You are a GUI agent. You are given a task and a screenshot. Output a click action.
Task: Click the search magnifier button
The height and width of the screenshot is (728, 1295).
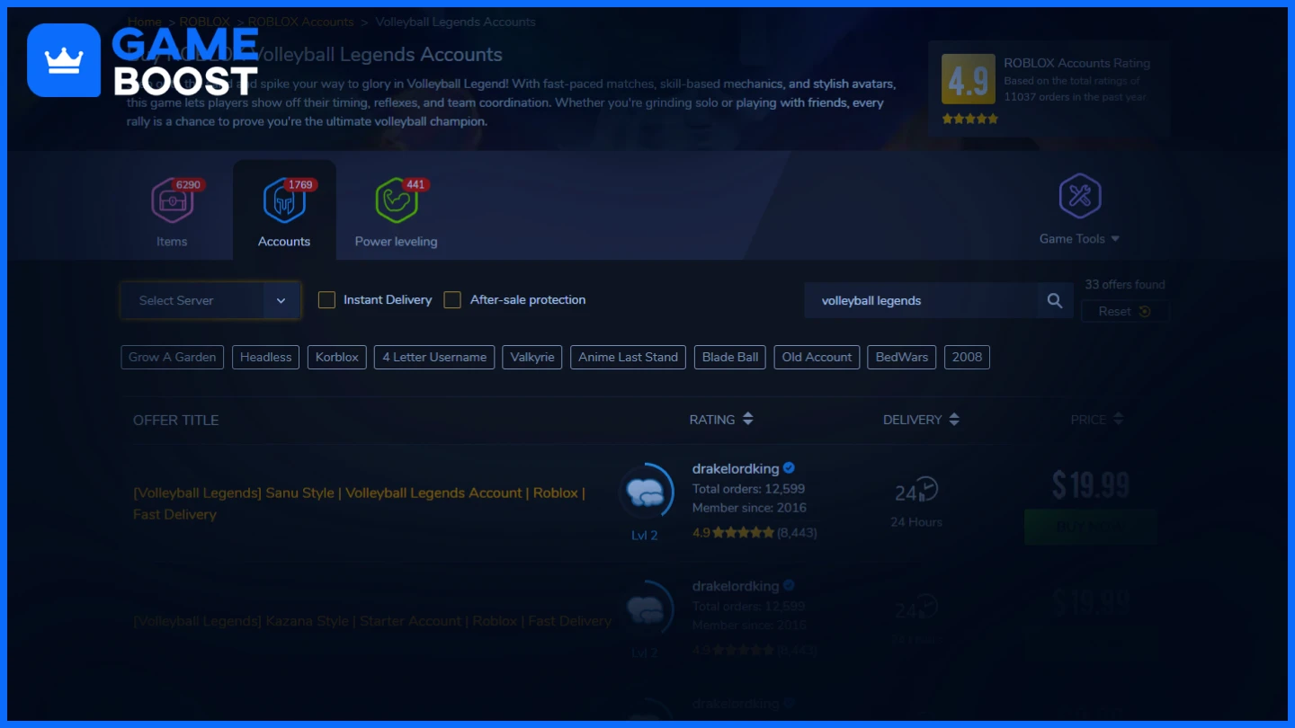[1055, 300]
